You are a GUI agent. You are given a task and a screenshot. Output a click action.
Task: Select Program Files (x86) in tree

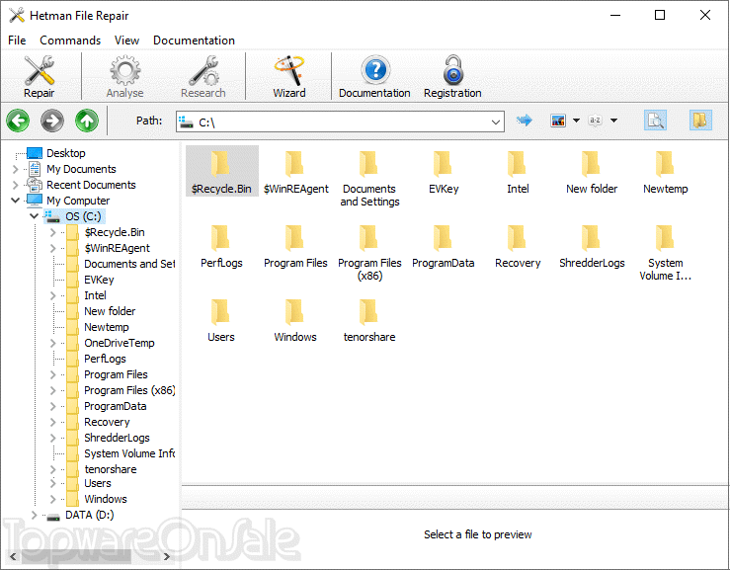(129, 390)
